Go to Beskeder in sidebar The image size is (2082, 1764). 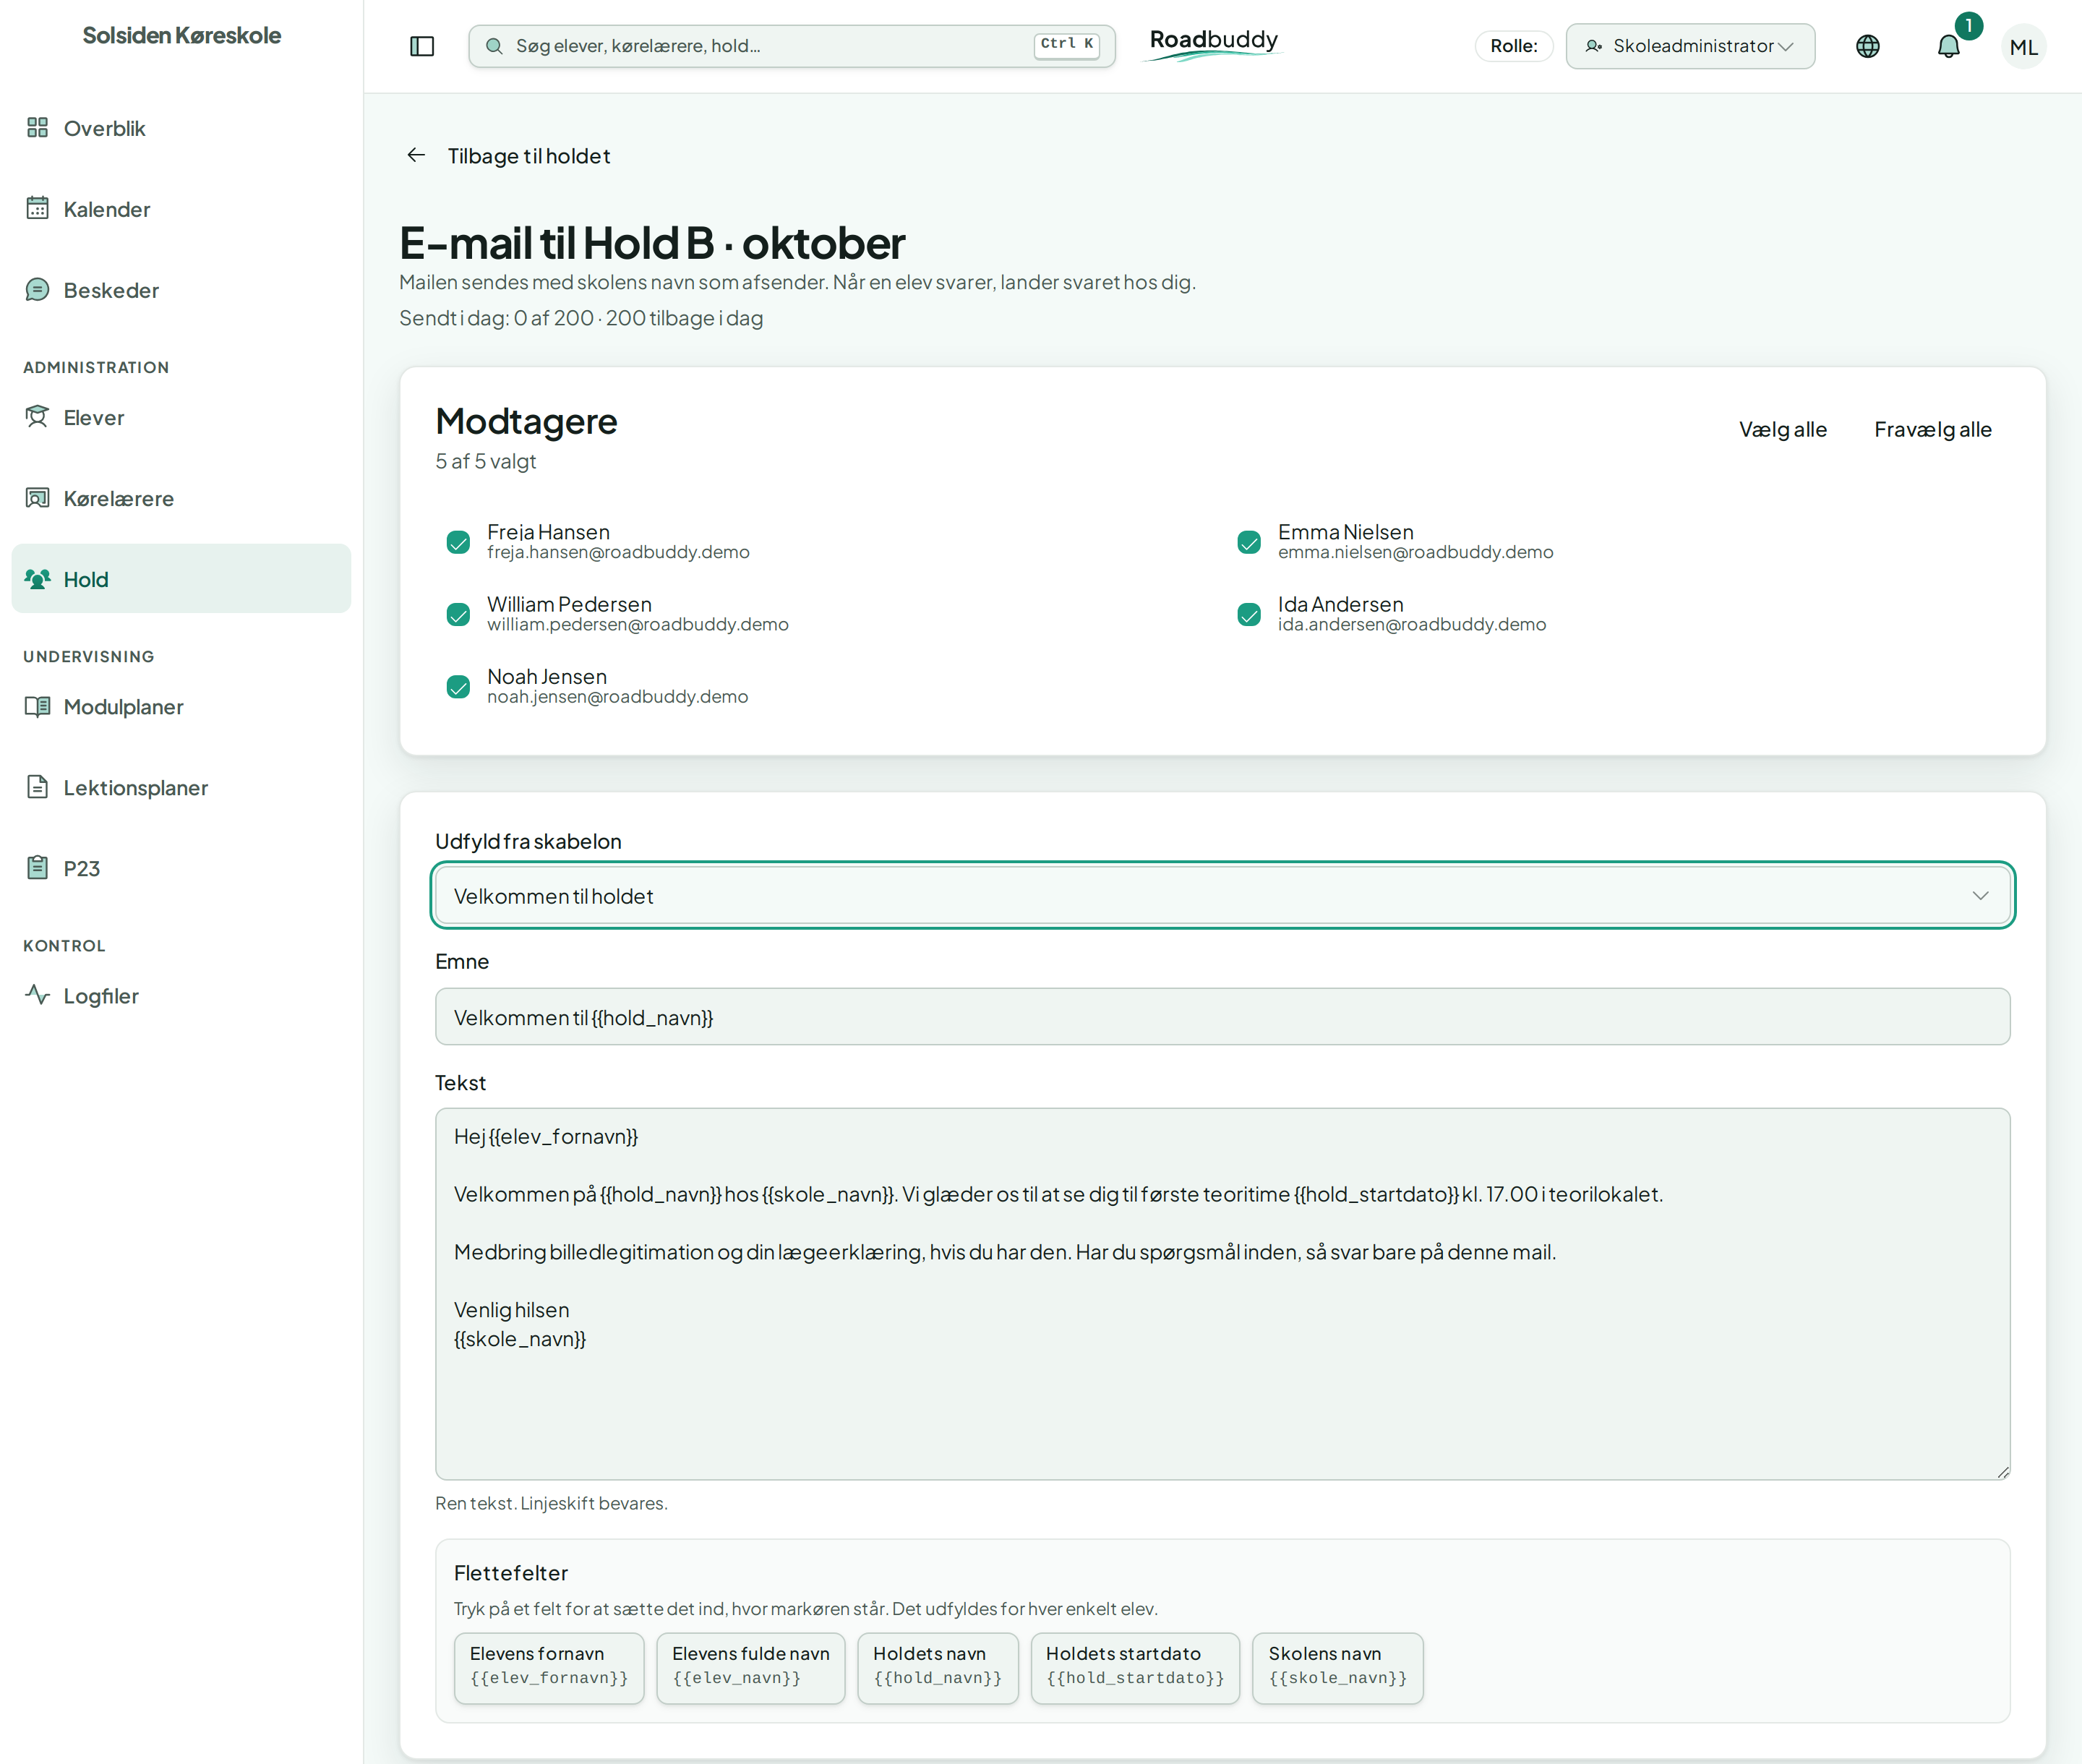(x=181, y=290)
